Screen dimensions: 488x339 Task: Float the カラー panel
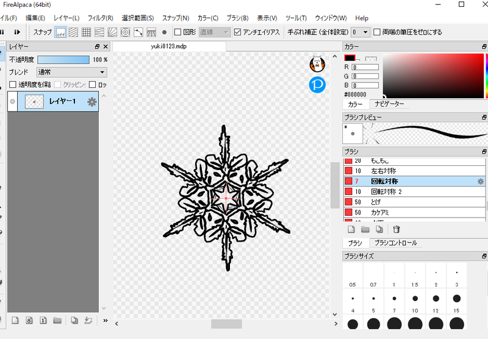[x=484, y=46]
